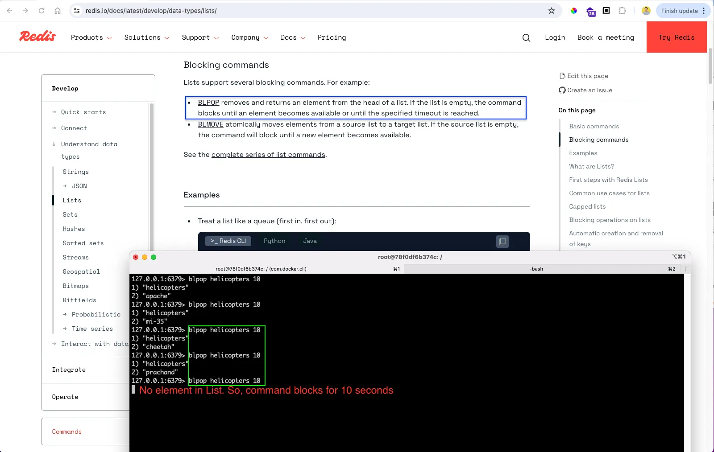Click the Try Redis button
Screen dimensions: 714x452
(x=677, y=37)
